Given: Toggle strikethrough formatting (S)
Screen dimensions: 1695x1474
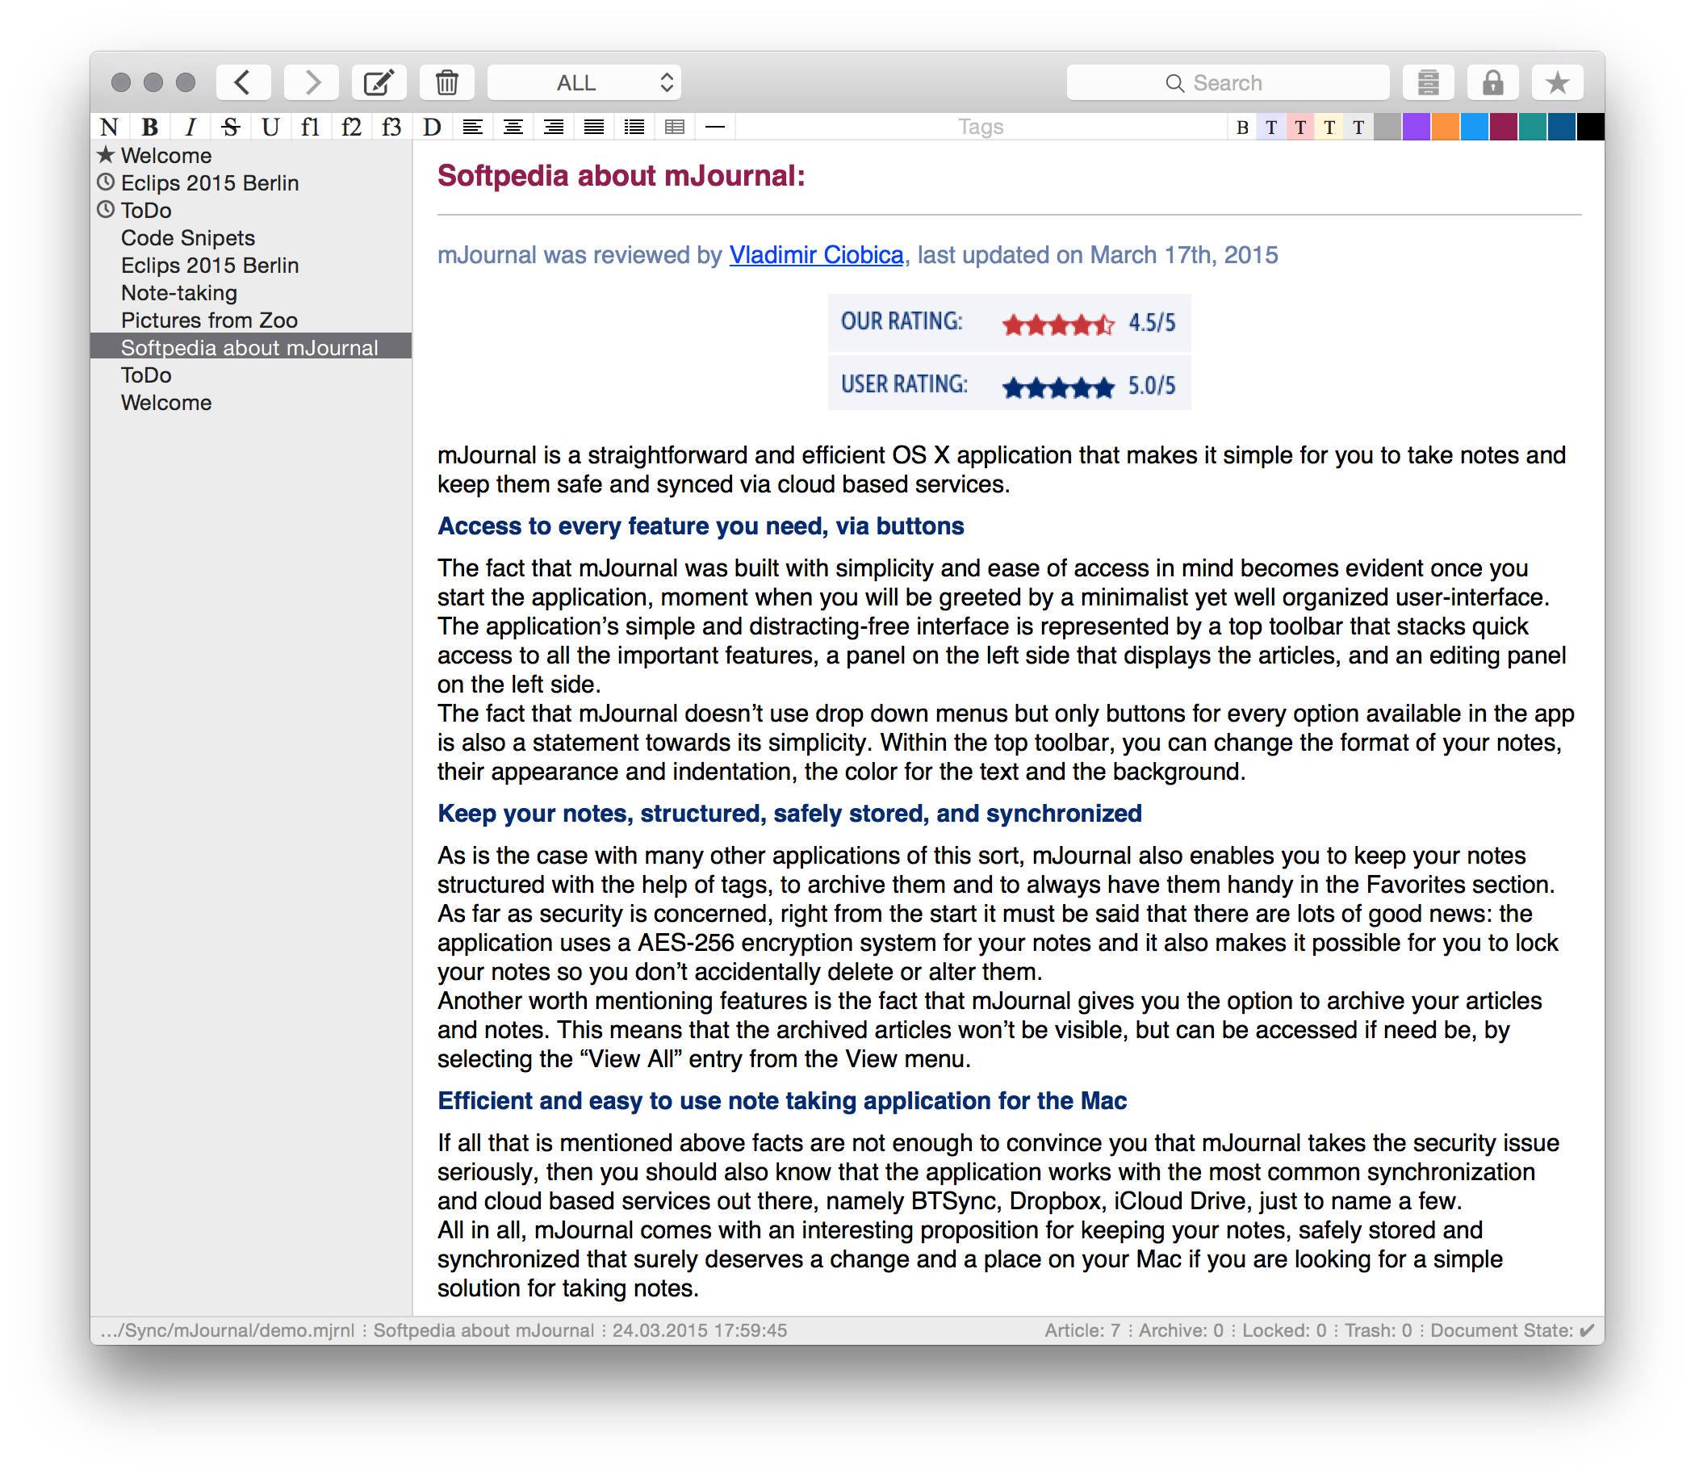Looking at the screenshot, I should pos(230,127).
